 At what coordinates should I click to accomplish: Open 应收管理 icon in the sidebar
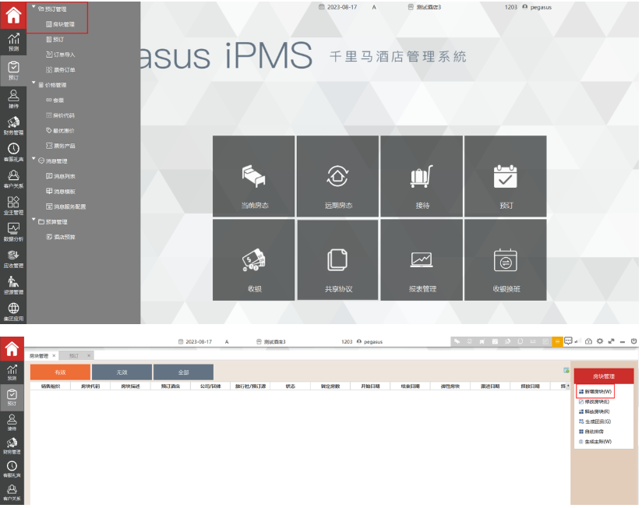coord(13,259)
